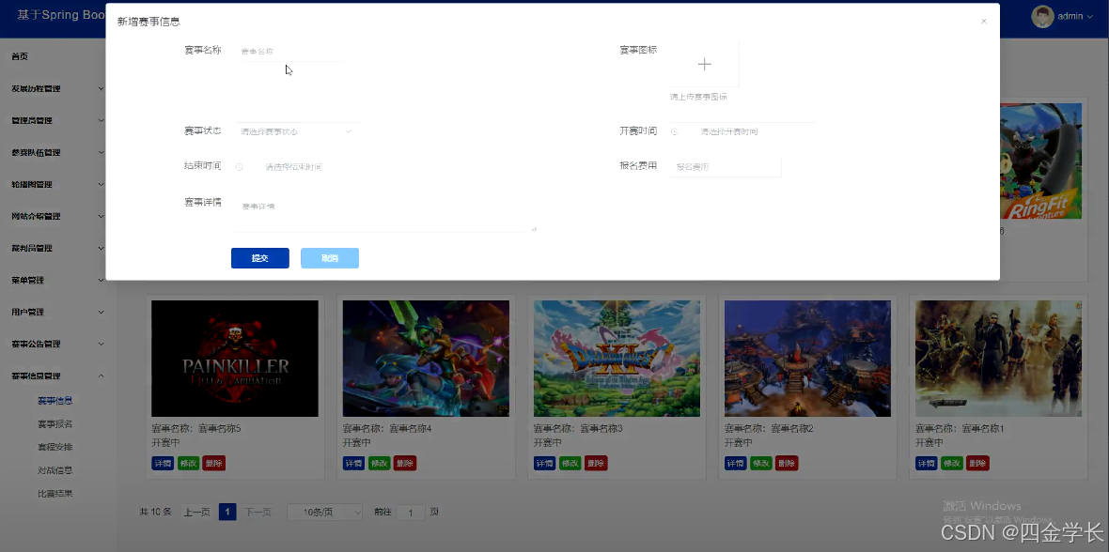Submit the form with 提交 button

point(260,258)
